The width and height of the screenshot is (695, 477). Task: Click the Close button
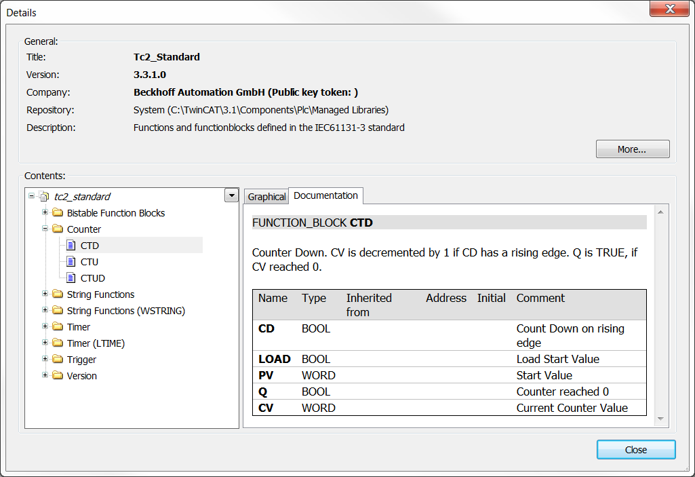pyautogui.click(x=636, y=449)
